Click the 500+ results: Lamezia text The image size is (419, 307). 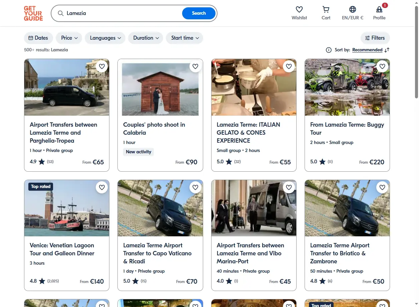coord(46,50)
